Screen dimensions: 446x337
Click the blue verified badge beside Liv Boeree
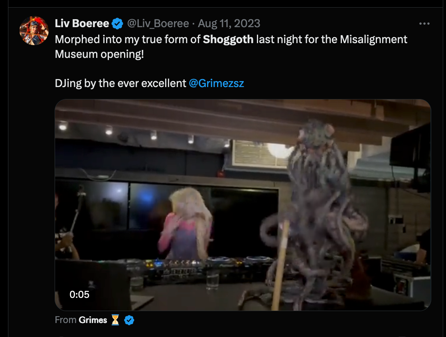117,24
